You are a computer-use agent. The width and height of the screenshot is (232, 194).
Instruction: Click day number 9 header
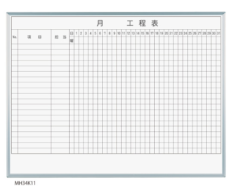(x=114, y=33)
